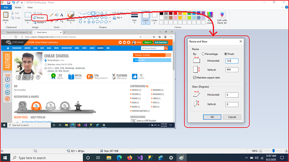
Task: Open the Select dropdown arrow
Action: pyautogui.click(x=28, y=23)
